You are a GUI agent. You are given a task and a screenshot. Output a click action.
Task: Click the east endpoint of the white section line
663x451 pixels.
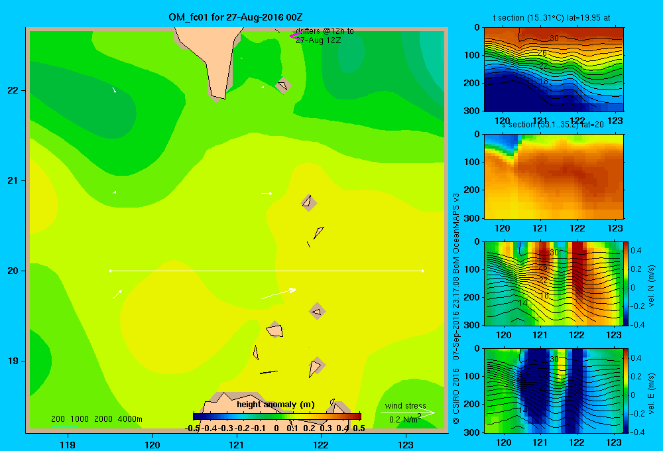(423, 271)
